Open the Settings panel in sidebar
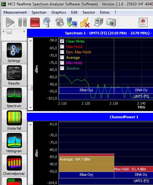This screenshot has height=185, width=153. tap(14, 52)
